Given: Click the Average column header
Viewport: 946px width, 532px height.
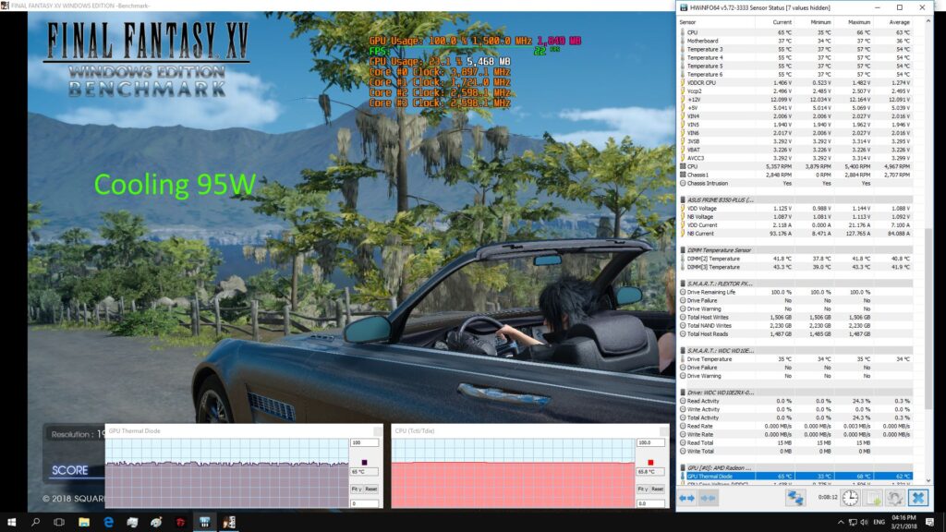Looking at the screenshot, I should (899, 22).
